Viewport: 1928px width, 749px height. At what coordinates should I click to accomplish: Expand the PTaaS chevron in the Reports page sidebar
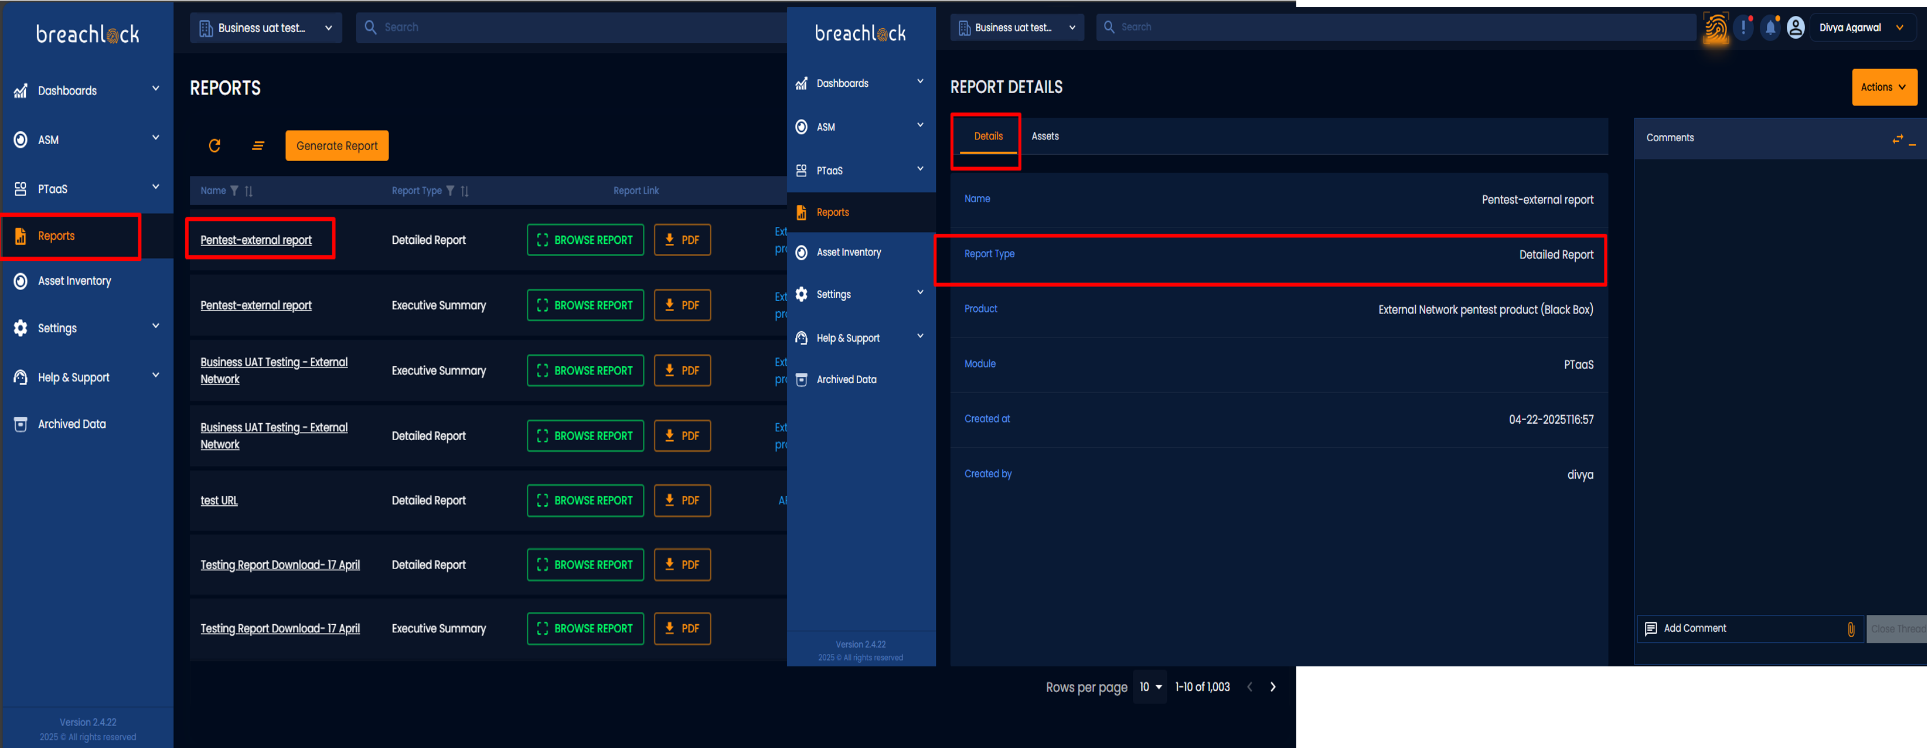click(x=156, y=187)
